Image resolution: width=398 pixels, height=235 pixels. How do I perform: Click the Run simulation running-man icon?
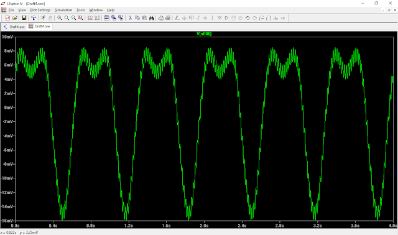pyautogui.click(x=43, y=18)
